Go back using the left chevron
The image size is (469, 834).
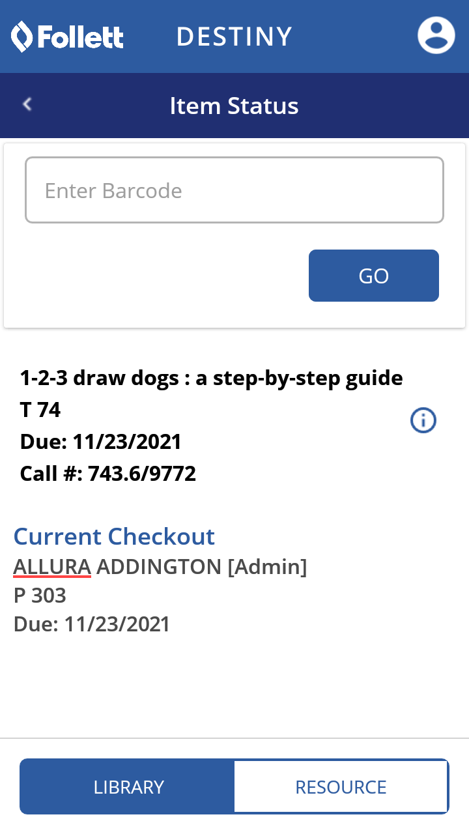(x=27, y=104)
